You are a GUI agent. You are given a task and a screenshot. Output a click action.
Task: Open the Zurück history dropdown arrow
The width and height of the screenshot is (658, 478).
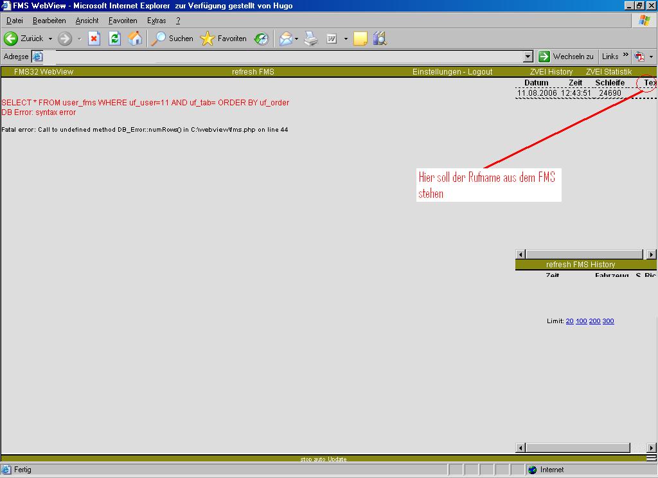(50, 39)
